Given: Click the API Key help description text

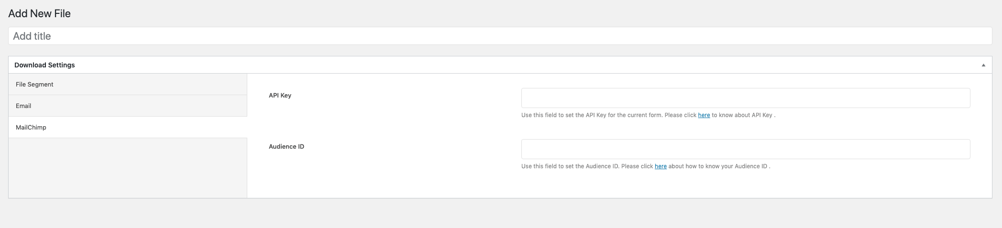Looking at the screenshot, I should point(607,115).
